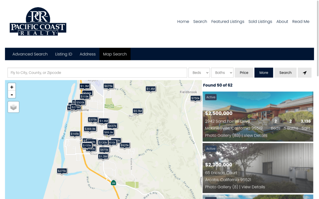319x199 pixels.
Task: Select the $375k map price marker
Action: click(x=93, y=120)
